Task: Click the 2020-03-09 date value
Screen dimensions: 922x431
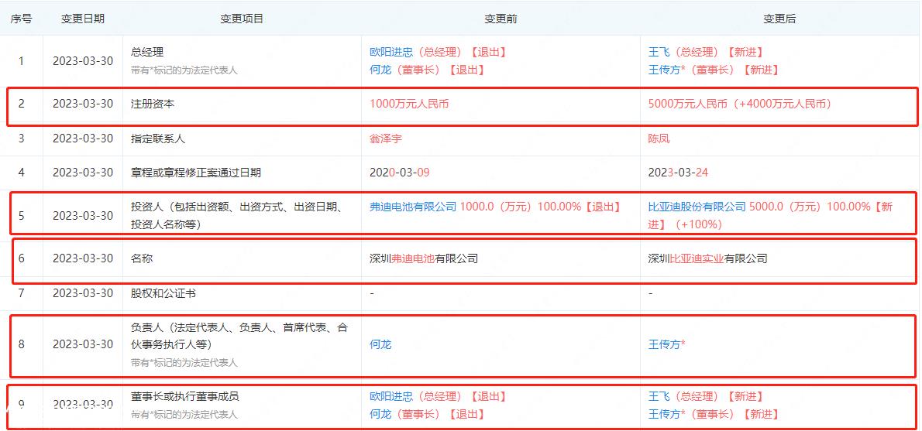Action: click(399, 173)
